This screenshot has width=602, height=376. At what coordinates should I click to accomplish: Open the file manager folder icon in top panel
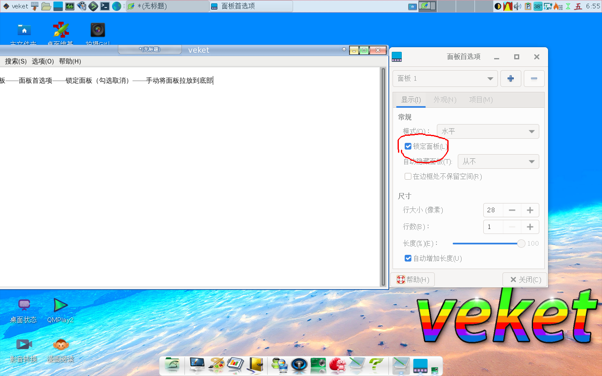[x=46, y=6]
